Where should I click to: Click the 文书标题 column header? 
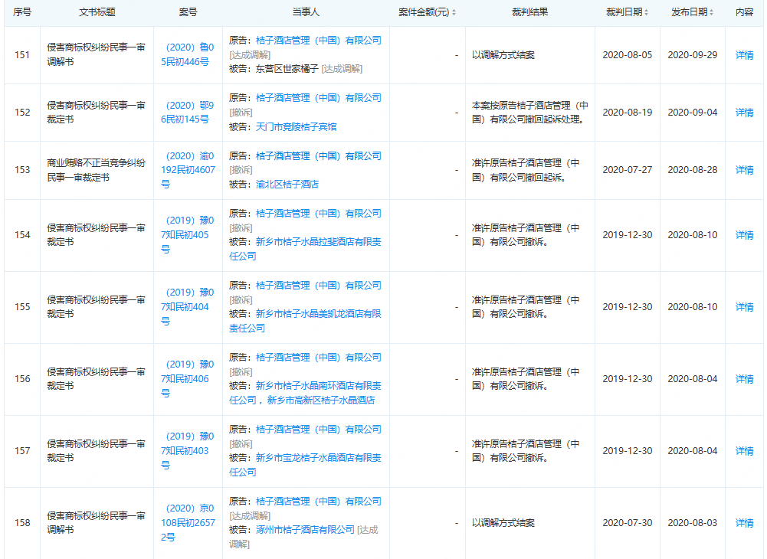pyautogui.click(x=97, y=12)
